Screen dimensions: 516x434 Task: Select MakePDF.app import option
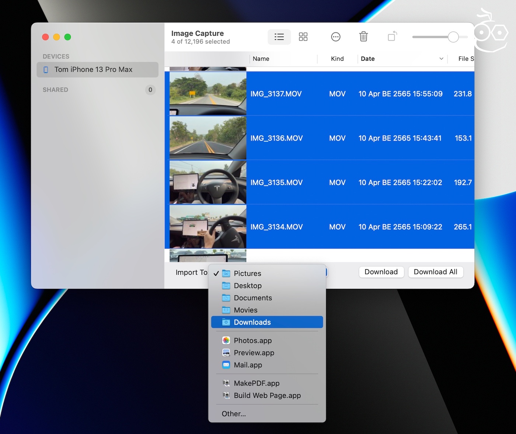[257, 383]
